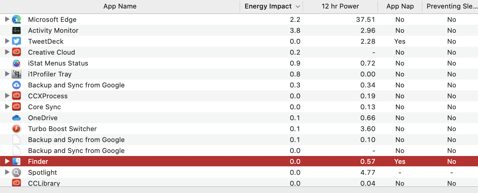The width and height of the screenshot is (478, 193).
Task: Click the CCLibrary app icon
Action: (x=16, y=183)
